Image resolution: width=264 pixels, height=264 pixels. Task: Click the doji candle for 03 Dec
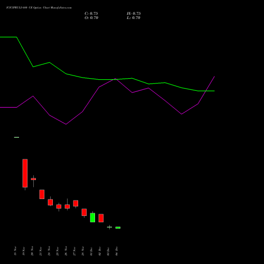(x=109, y=227)
